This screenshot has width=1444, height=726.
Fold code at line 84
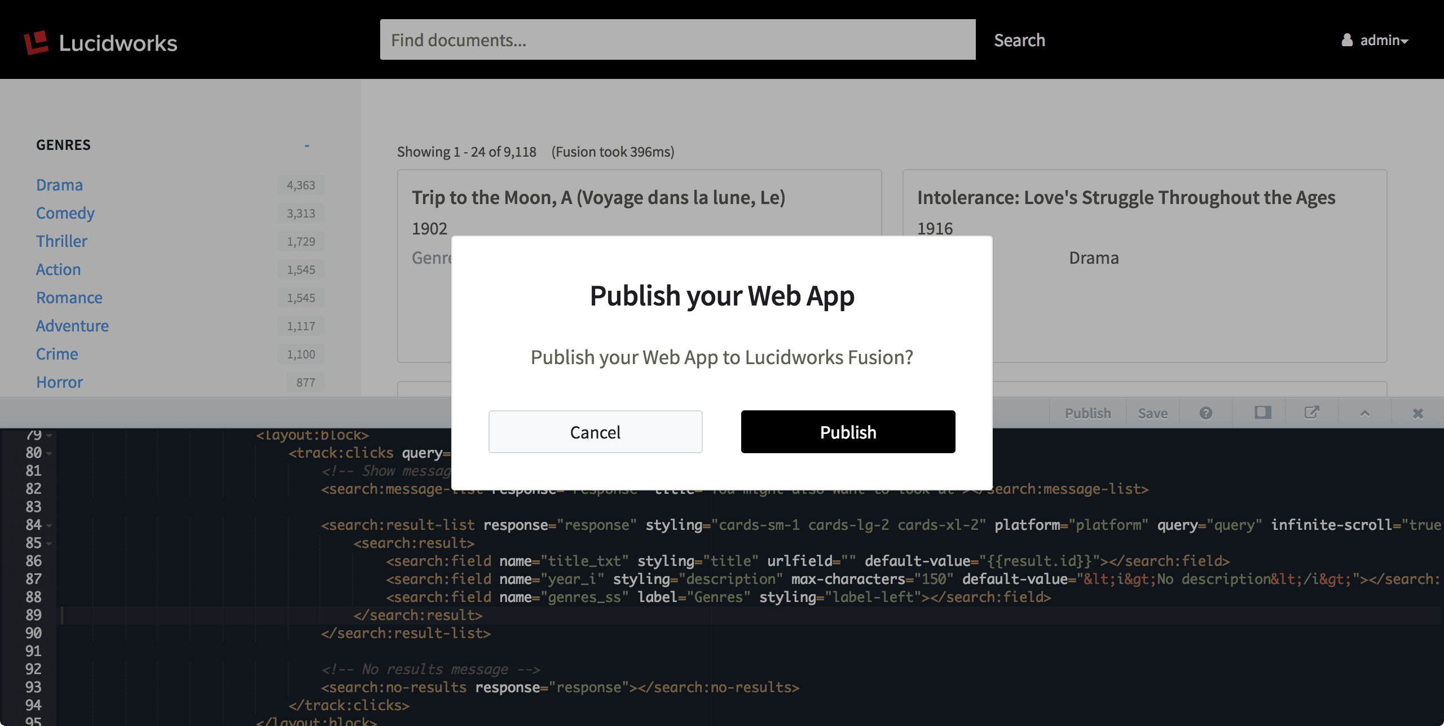tap(50, 525)
